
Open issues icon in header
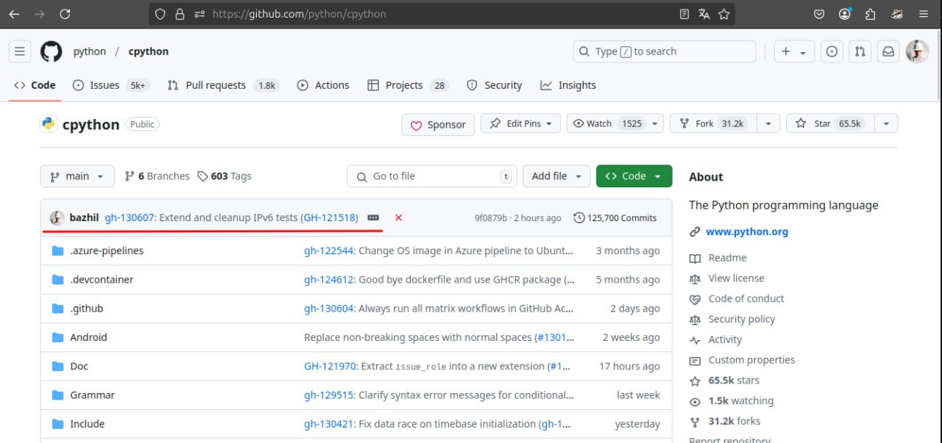tap(832, 51)
